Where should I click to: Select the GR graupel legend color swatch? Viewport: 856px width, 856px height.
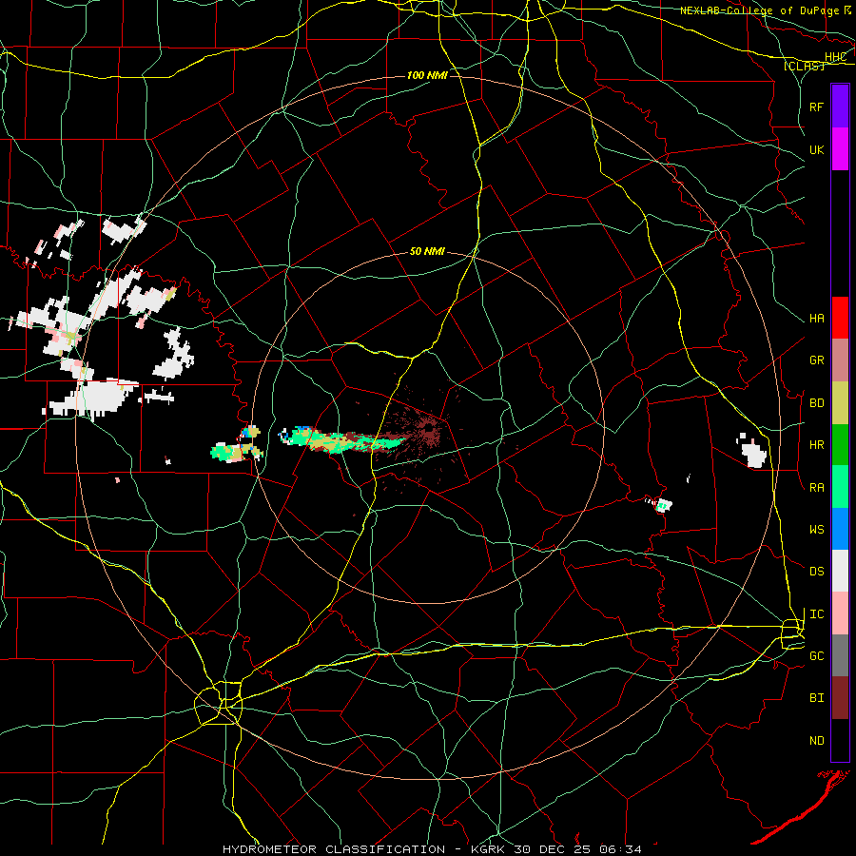click(x=840, y=360)
